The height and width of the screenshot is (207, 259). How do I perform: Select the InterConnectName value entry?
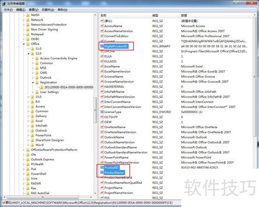[x=118, y=102]
